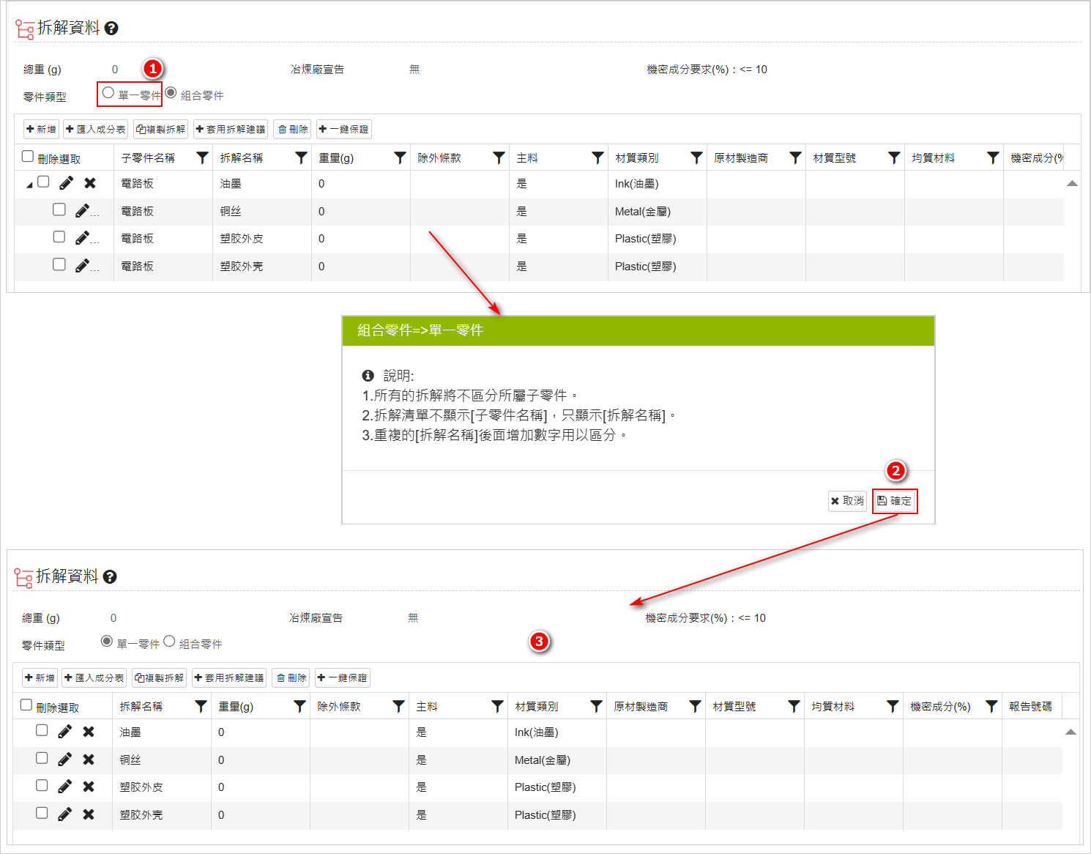Image resolution: width=1091 pixels, height=854 pixels.
Task: Collapse the 電路板 油墨 tree row
Action: click(30, 185)
